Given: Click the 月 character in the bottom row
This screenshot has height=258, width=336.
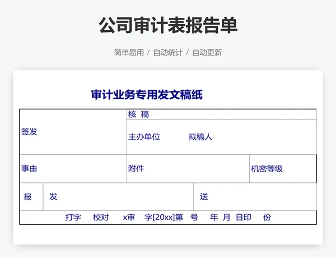Looking at the screenshot, I should 226,218.
